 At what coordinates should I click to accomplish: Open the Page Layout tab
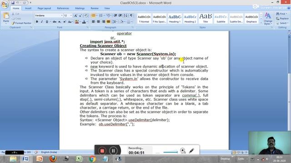(44, 8)
